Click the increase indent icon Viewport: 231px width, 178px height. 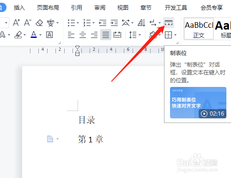(x=114, y=23)
